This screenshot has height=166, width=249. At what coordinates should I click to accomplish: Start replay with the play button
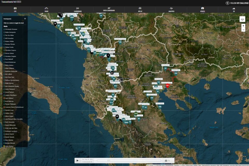(77, 161)
